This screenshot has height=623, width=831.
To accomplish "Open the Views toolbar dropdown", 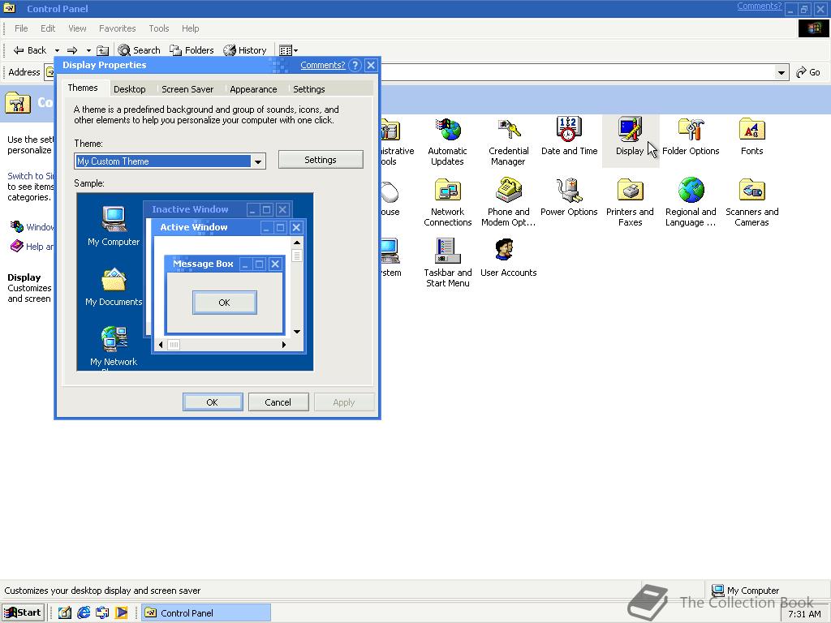I will [x=288, y=50].
